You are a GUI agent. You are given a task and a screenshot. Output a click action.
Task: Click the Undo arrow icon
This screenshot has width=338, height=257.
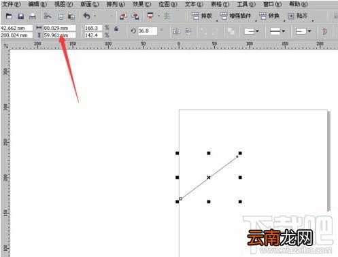(87, 16)
